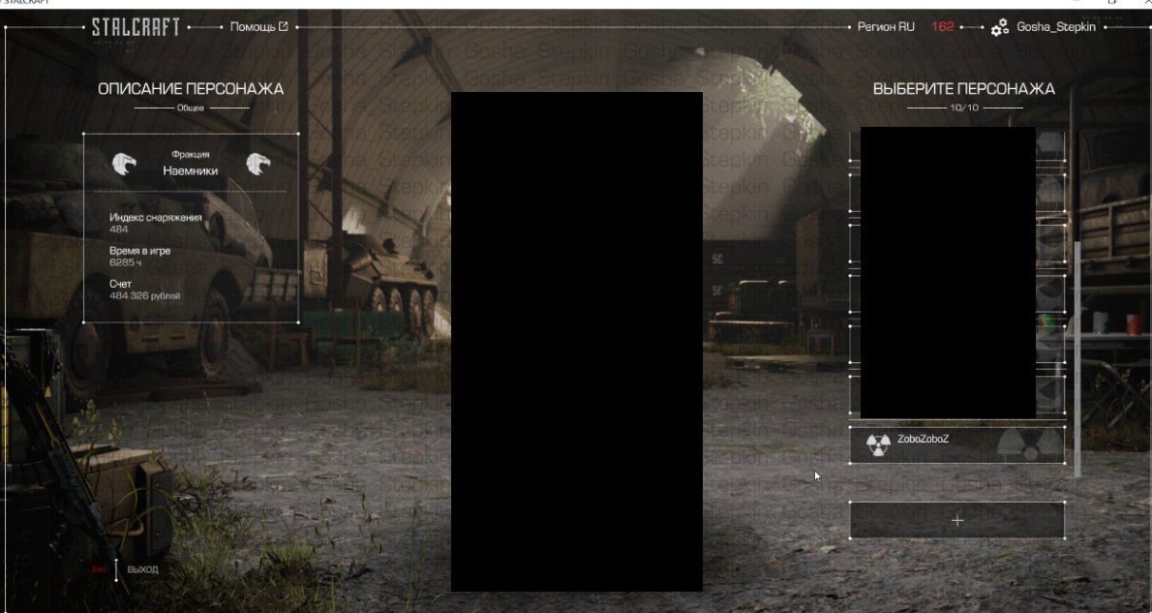This screenshot has height=613, width=1152.
Task: Click the Фракция label
Action: click(191, 154)
